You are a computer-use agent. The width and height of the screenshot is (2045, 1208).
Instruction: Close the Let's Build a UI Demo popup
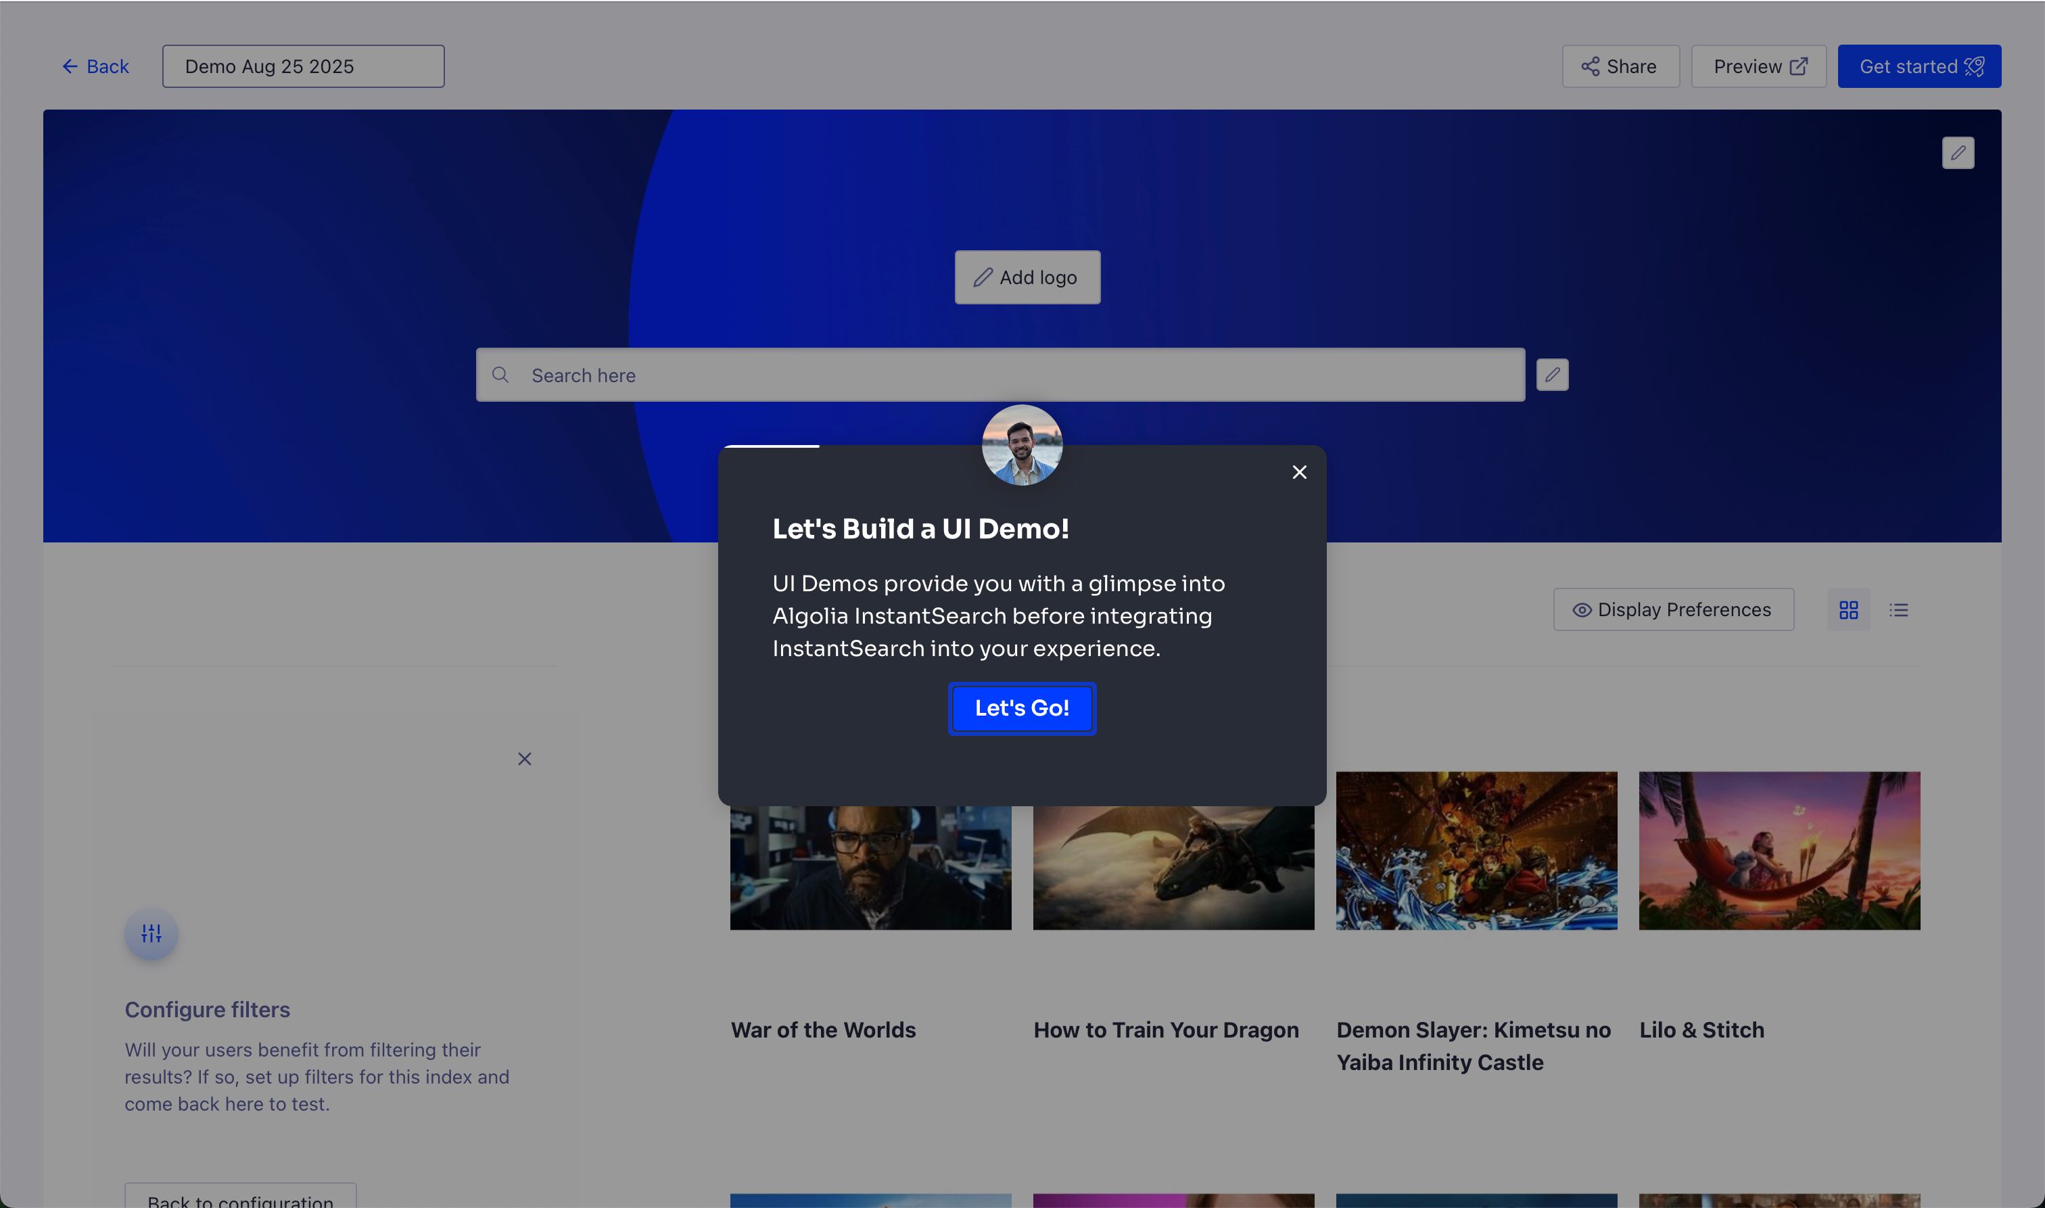1299,472
